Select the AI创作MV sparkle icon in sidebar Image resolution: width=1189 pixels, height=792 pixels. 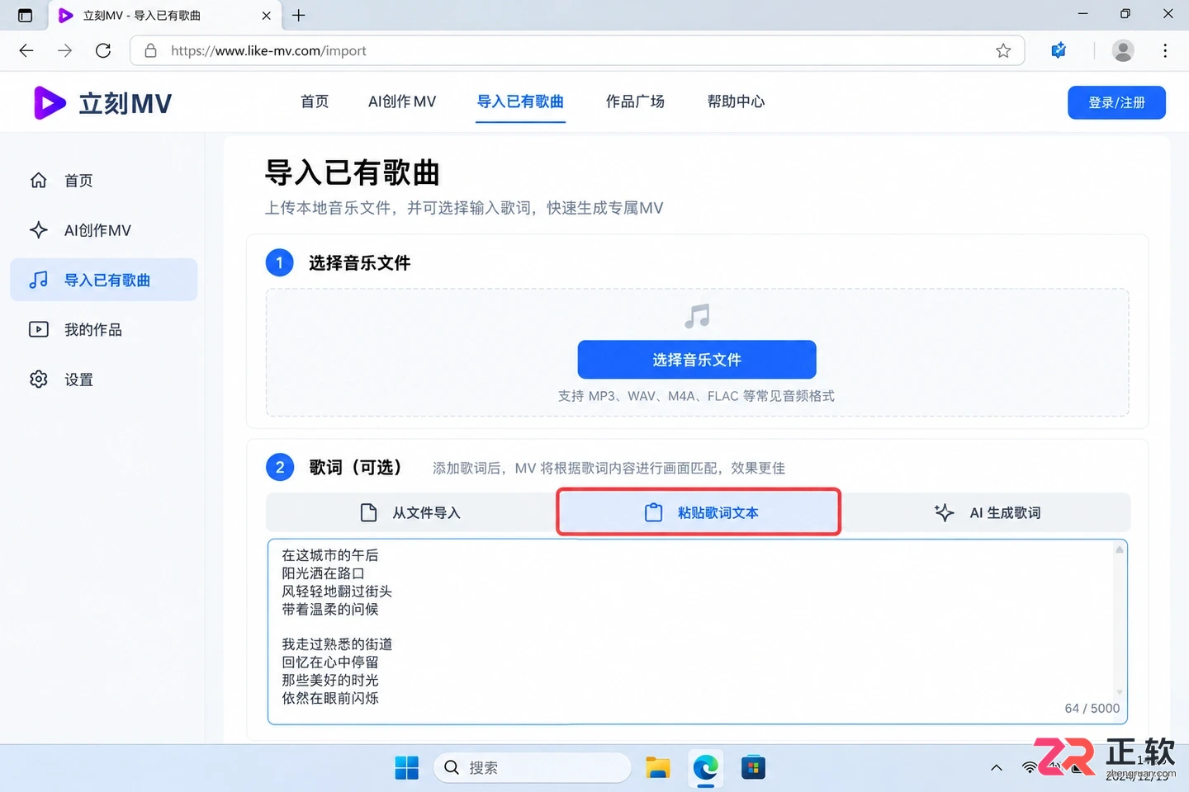pyautogui.click(x=39, y=230)
